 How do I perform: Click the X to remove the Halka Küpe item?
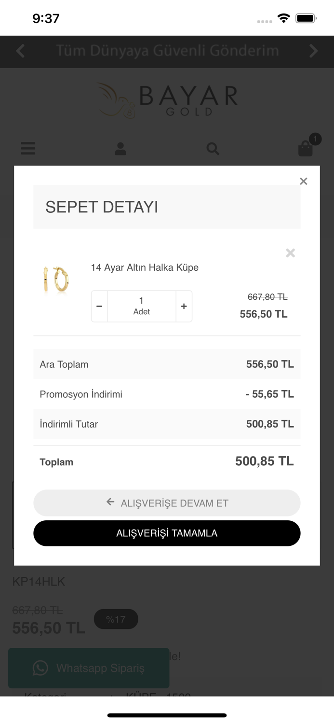click(x=290, y=253)
